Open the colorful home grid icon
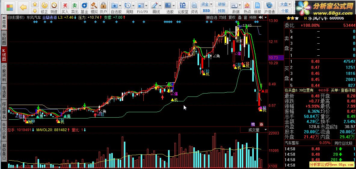This screenshot has height=169, width=356. pyautogui.click(x=10, y=8)
